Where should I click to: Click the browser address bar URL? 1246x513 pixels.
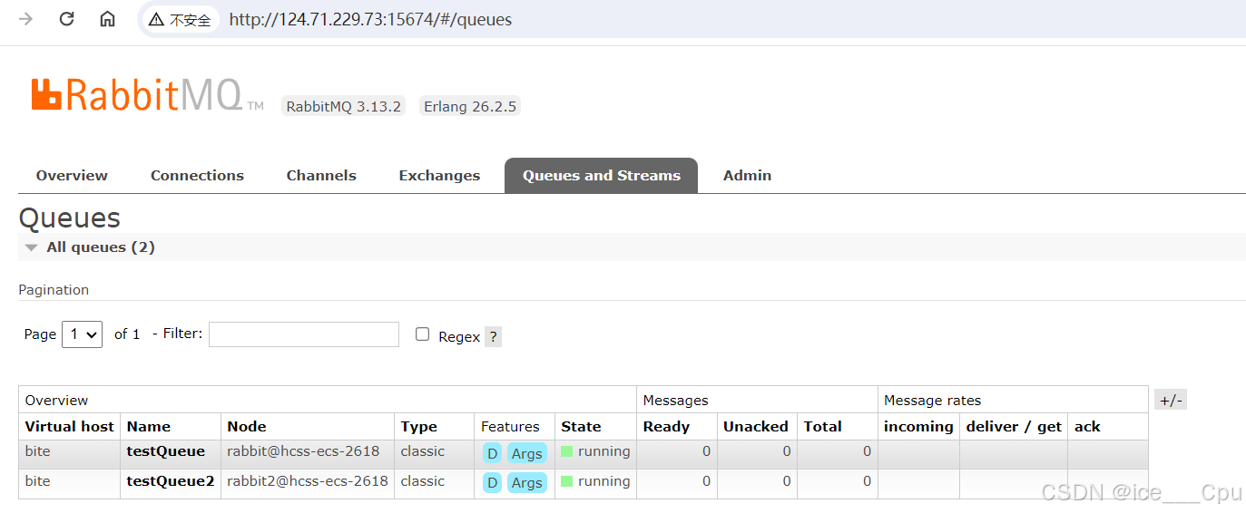[x=370, y=19]
